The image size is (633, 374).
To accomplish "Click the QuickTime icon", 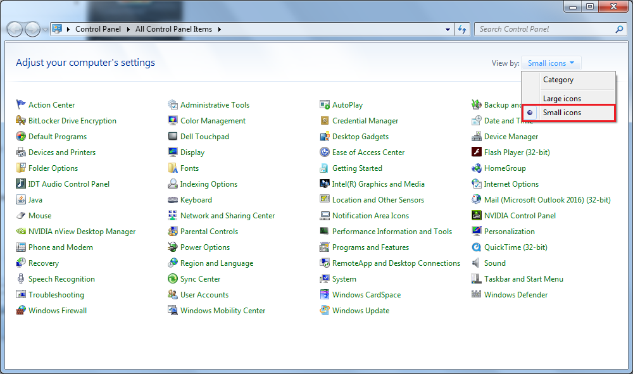I will pos(477,247).
